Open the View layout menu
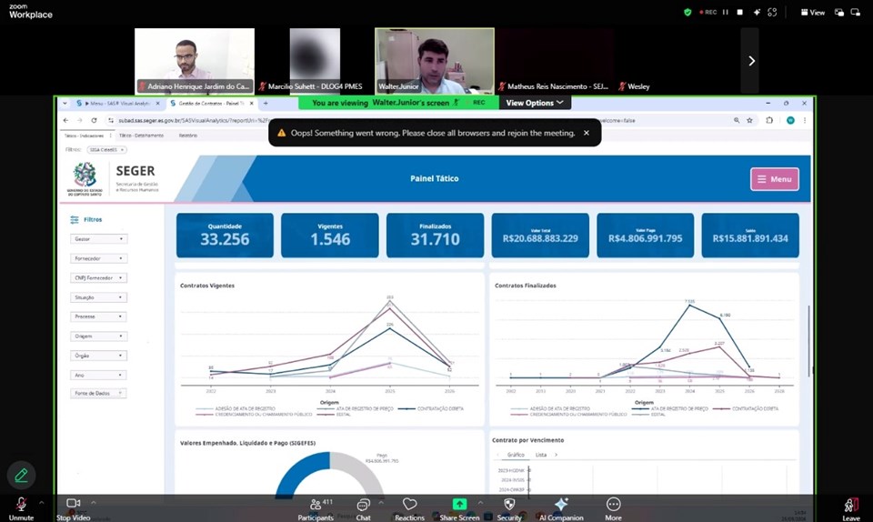Viewport: 873px width, 522px height. pos(812,12)
